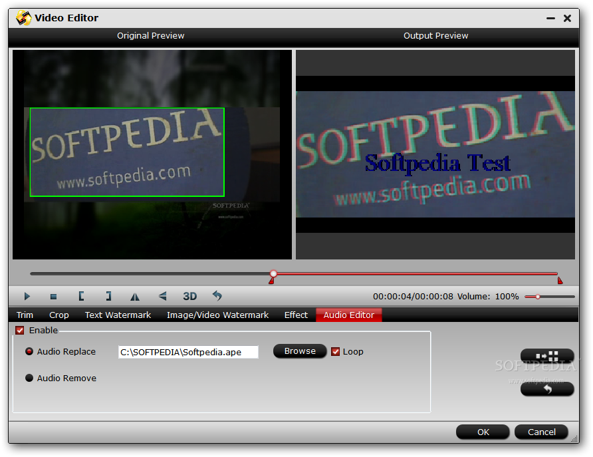This screenshot has width=593, height=457.
Task: Click the red trim start marker on timeline
Action: tap(271, 281)
